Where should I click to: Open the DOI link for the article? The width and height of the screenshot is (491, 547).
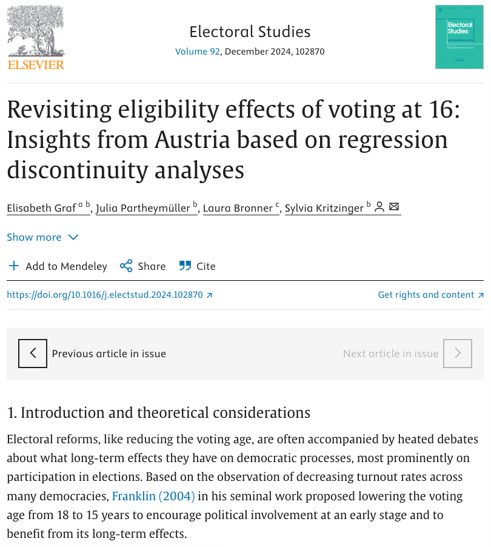tap(104, 295)
